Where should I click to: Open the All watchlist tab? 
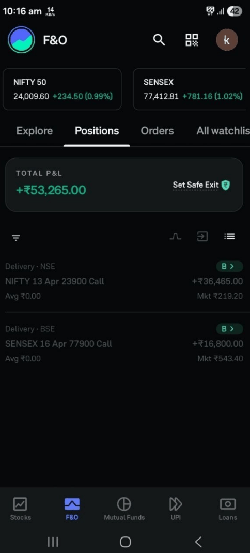pos(223,131)
